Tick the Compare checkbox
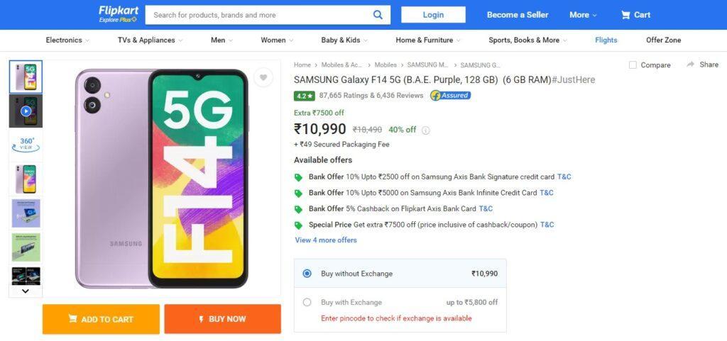Viewport: 727px width, 341px height. (x=633, y=65)
